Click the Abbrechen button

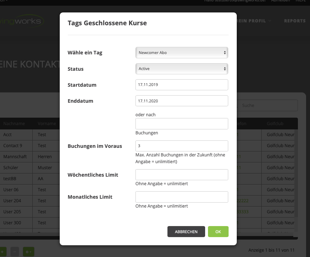click(186, 231)
